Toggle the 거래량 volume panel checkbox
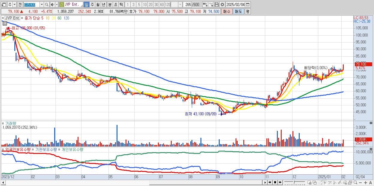 (3, 123)
